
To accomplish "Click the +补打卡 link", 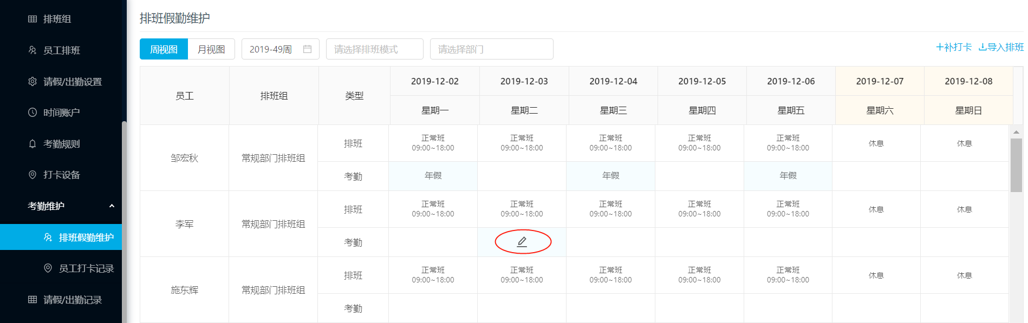I will [x=954, y=47].
